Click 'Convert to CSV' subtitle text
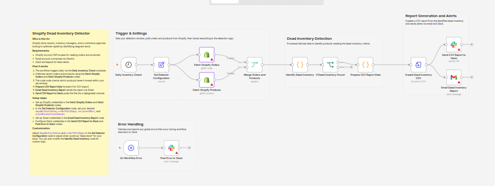This screenshot has height=186, width=495. coord(418,81)
